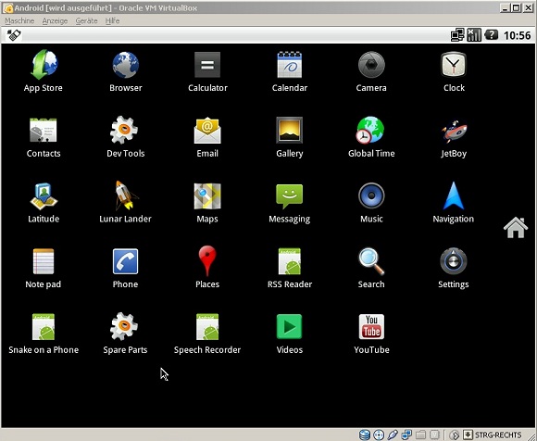537x441 pixels.
Task: Open the YouTube app
Action: pyautogui.click(x=371, y=334)
